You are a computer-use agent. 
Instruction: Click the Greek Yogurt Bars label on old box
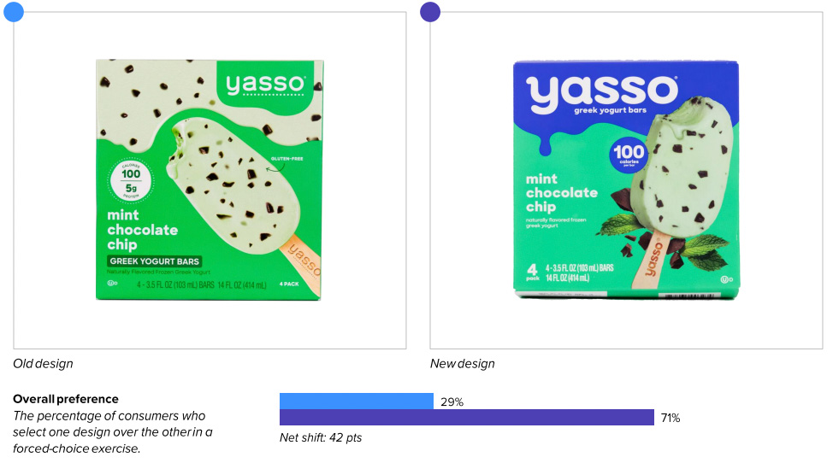[154, 261]
